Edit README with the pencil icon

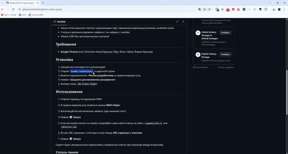point(177,22)
